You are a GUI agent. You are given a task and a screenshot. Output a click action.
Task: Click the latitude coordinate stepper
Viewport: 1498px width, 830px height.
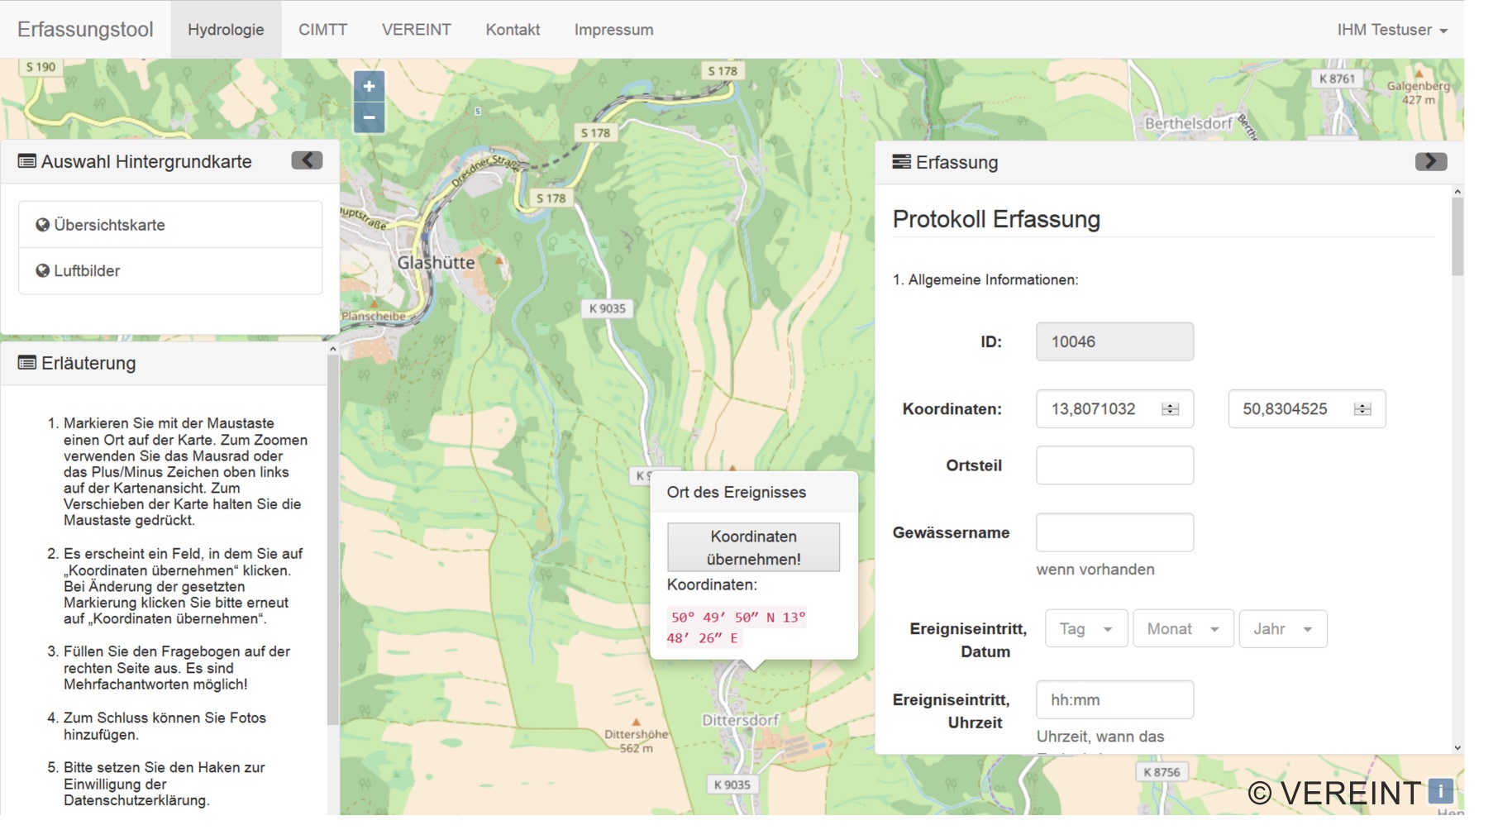[x=1362, y=409]
